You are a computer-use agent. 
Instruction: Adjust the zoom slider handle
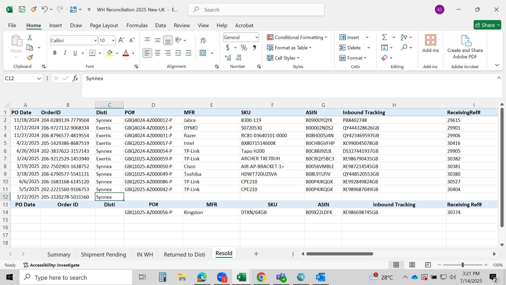pyautogui.click(x=463, y=265)
